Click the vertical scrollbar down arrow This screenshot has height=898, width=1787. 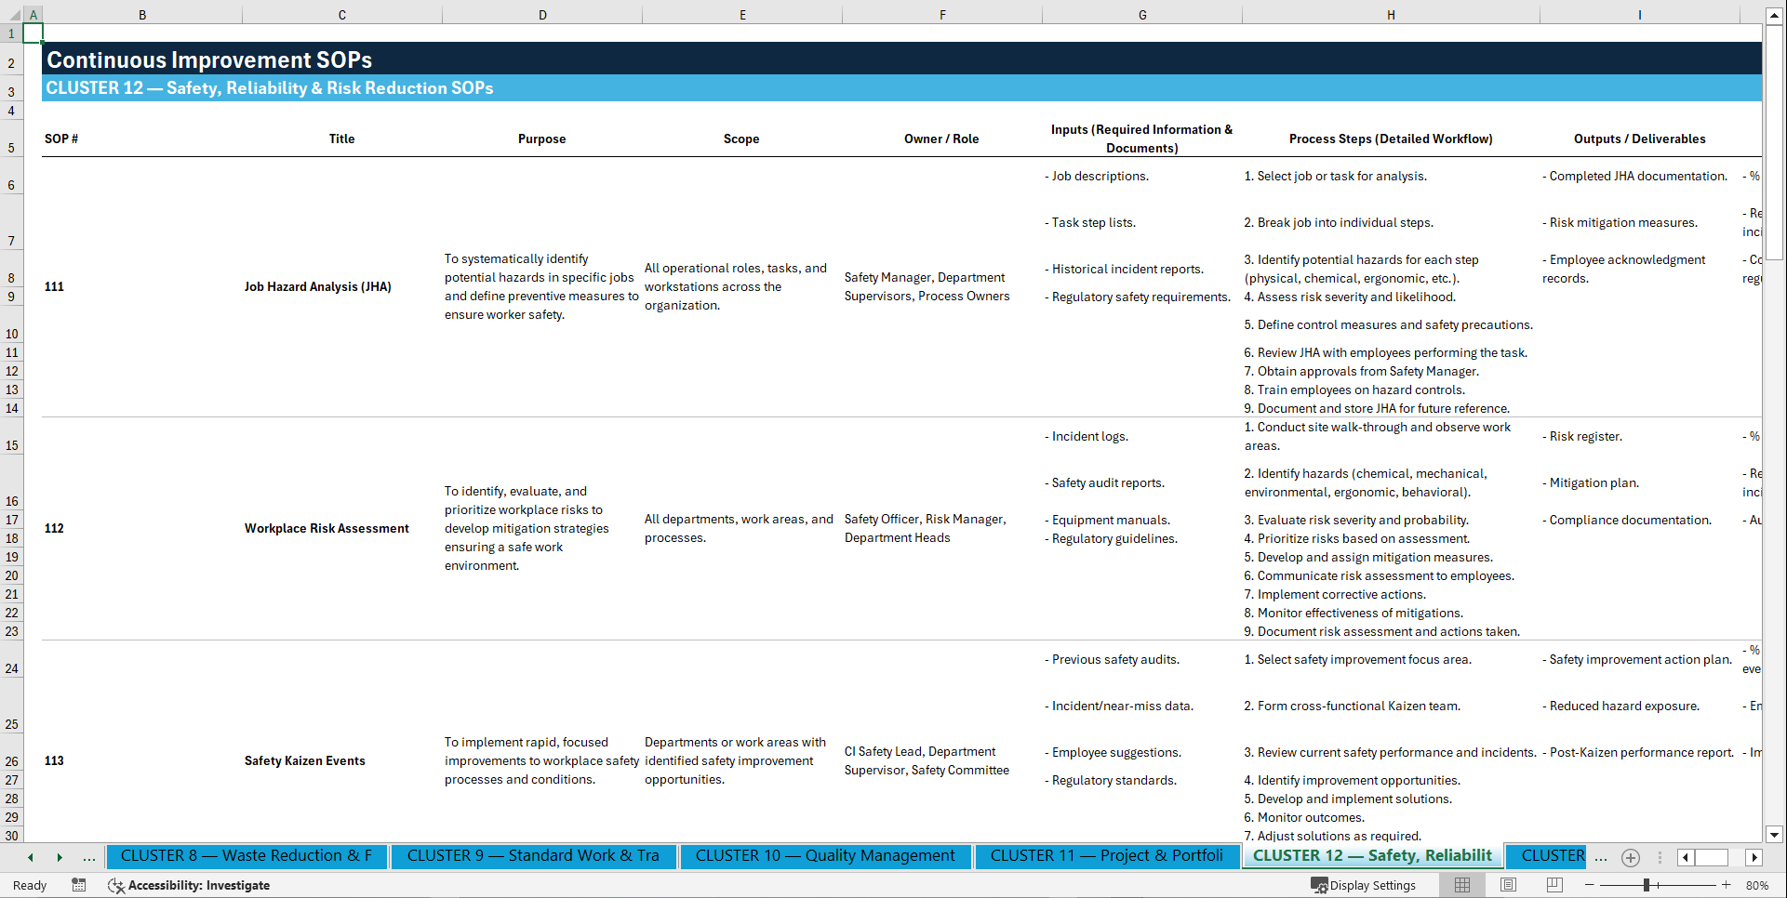coord(1776,835)
